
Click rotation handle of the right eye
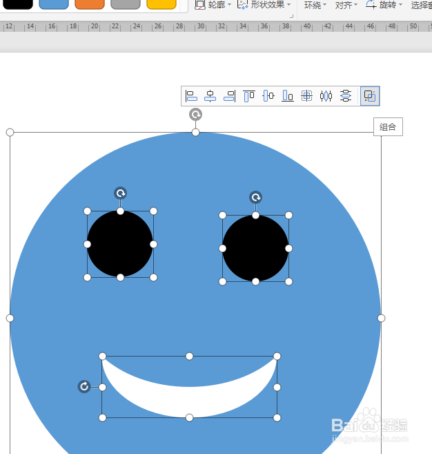[255, 198]
